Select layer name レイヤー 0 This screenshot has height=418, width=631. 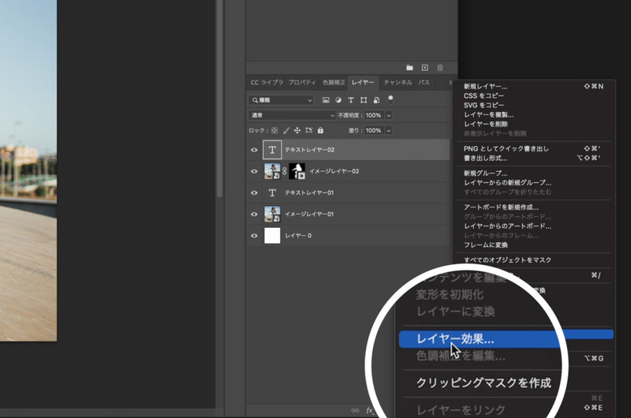click(298, 236)
